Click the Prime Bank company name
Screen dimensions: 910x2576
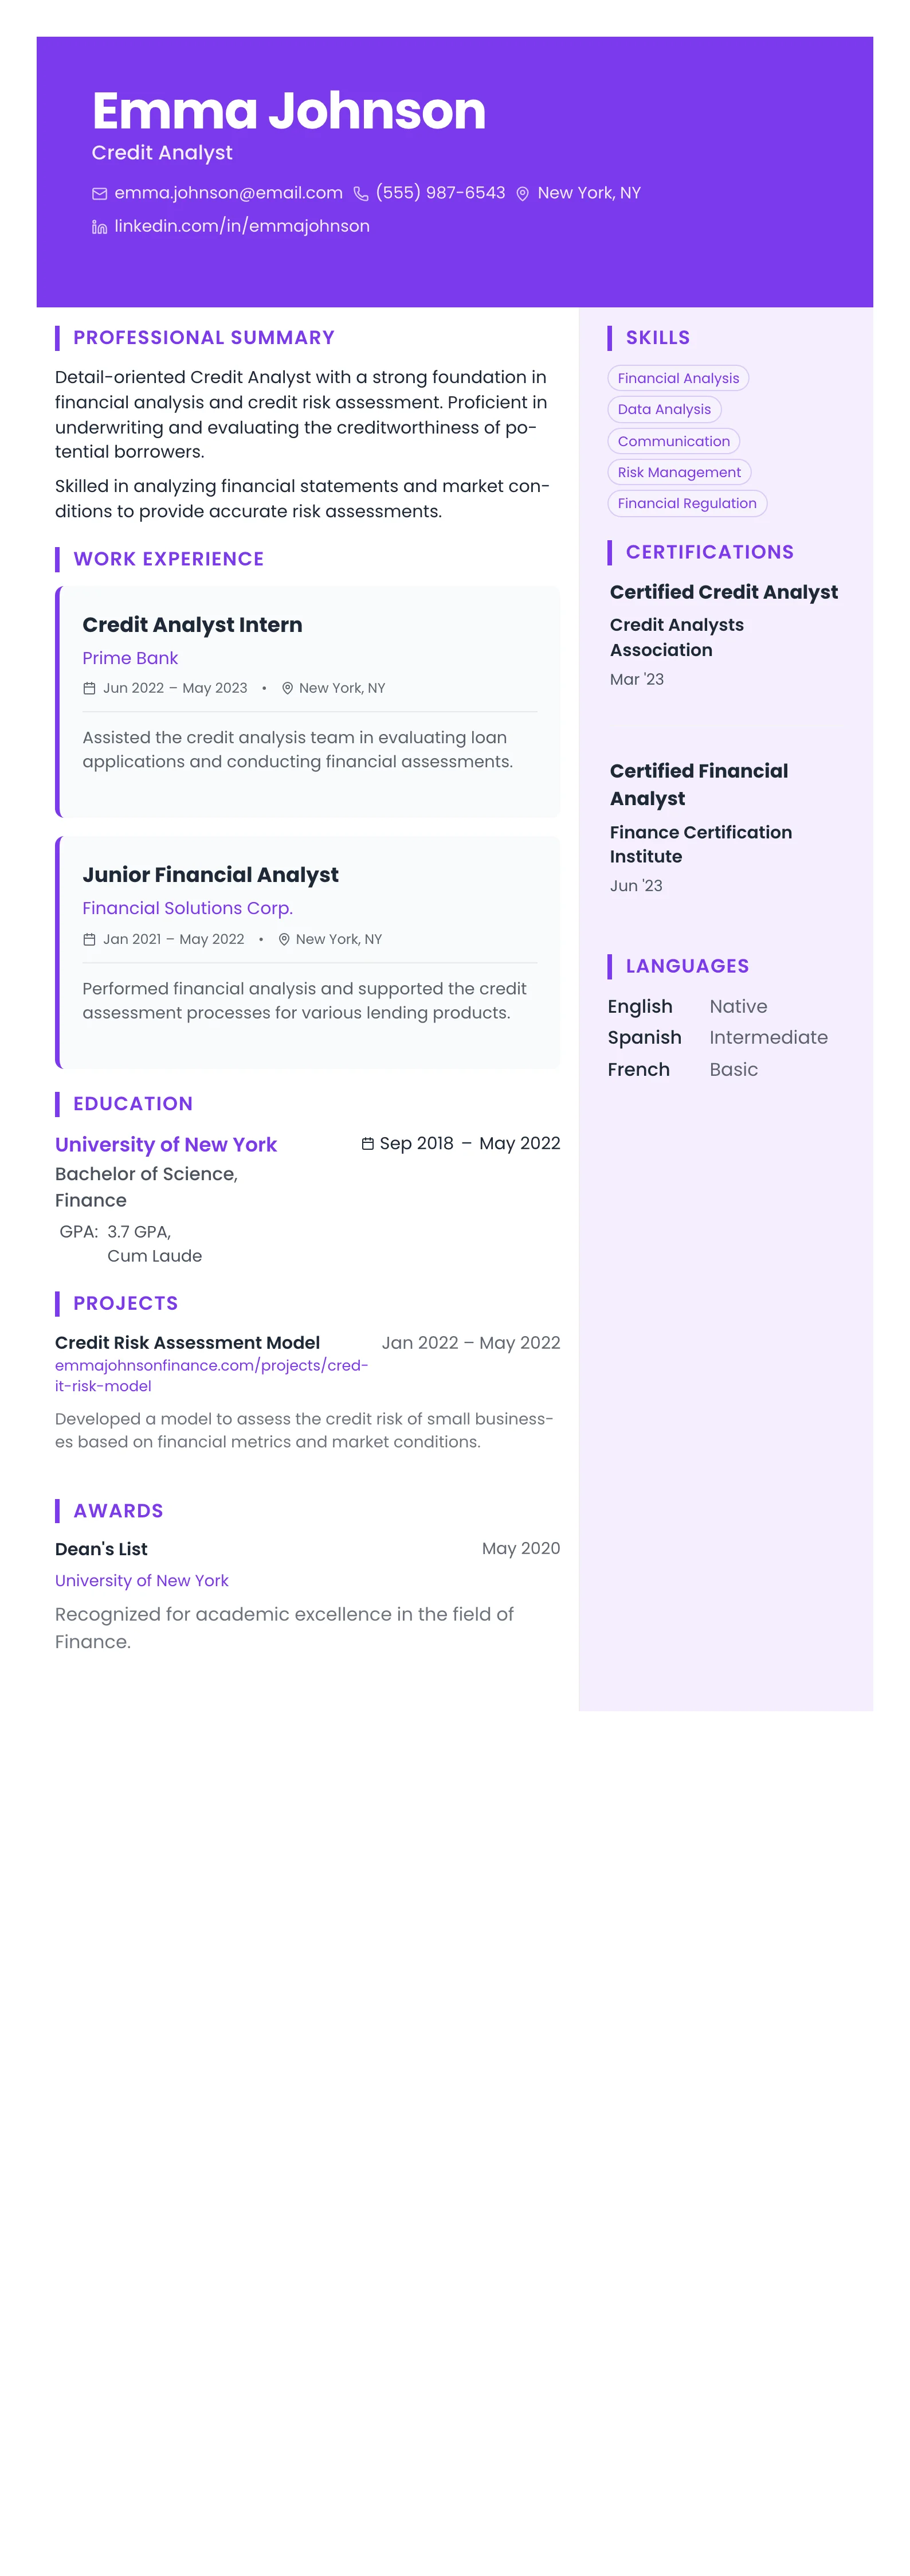coord(130,658)
